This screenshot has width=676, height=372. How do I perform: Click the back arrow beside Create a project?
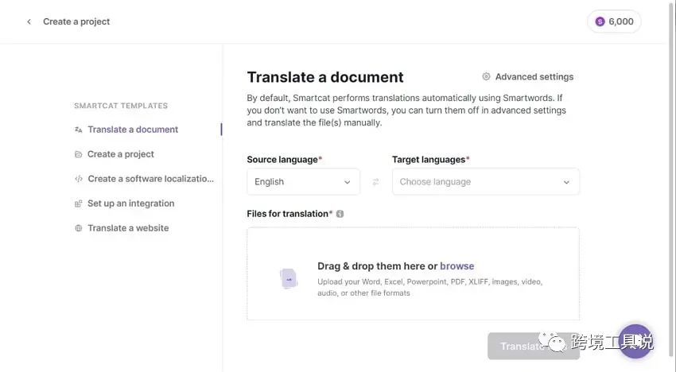coord(29,21)
